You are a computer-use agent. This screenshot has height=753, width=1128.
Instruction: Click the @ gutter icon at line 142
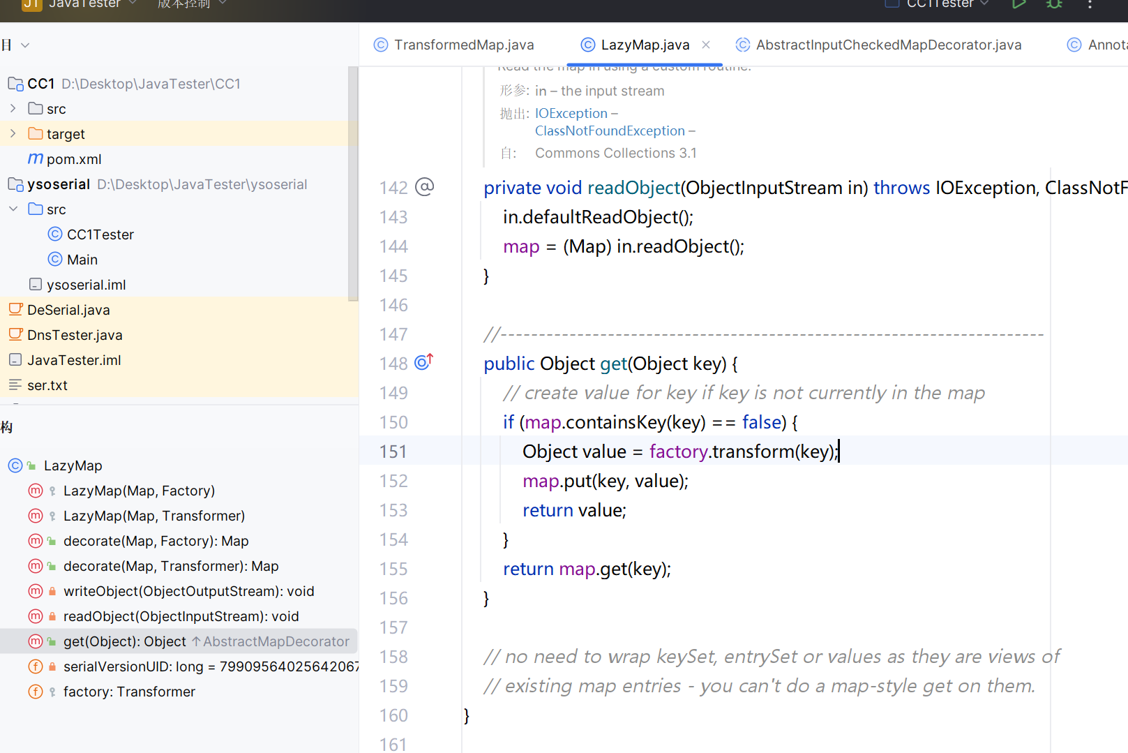pos(424,187)
